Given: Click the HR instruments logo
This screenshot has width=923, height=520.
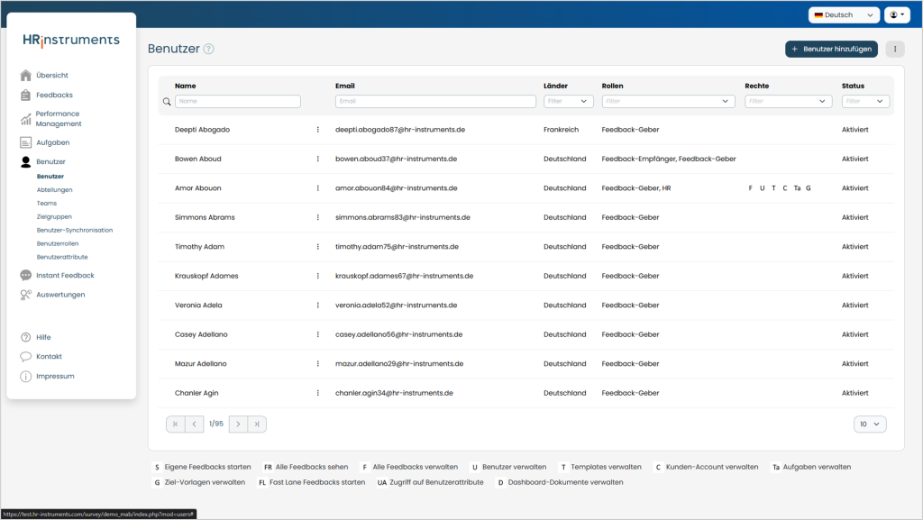Looking at the screenshot, I should click(71, 40).
